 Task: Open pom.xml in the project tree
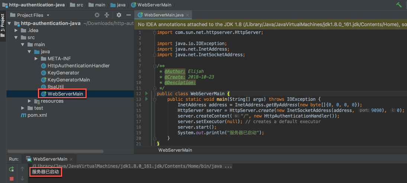click(37, 115)
